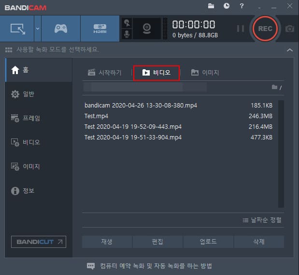Select game recording mode gamepad icon
Viewport: 299px width, 275px height.
[61, 29]
